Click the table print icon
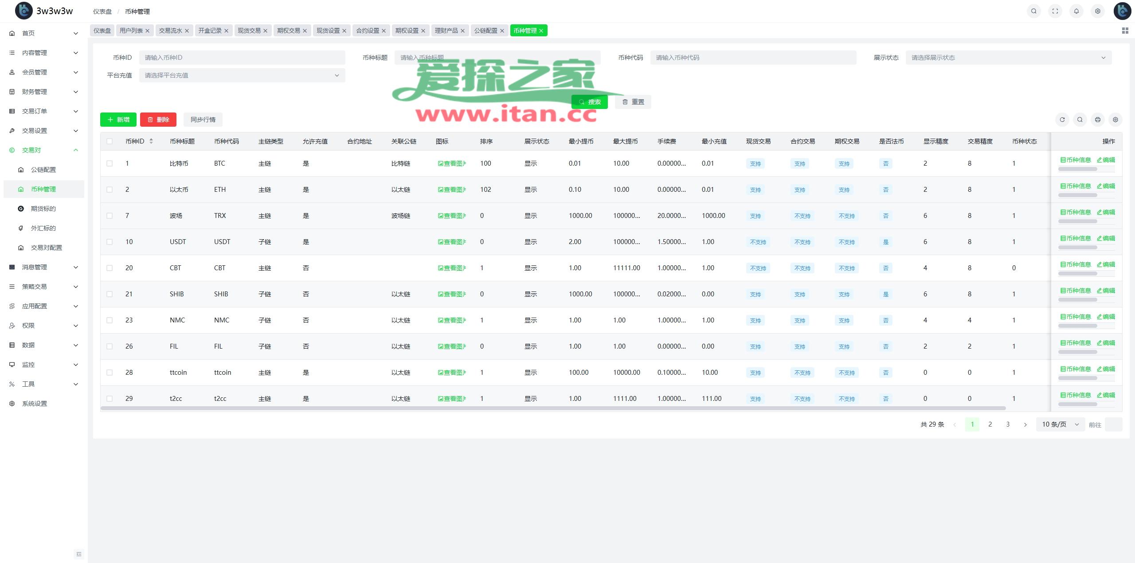1135x563 pixels. point(1097,120)
